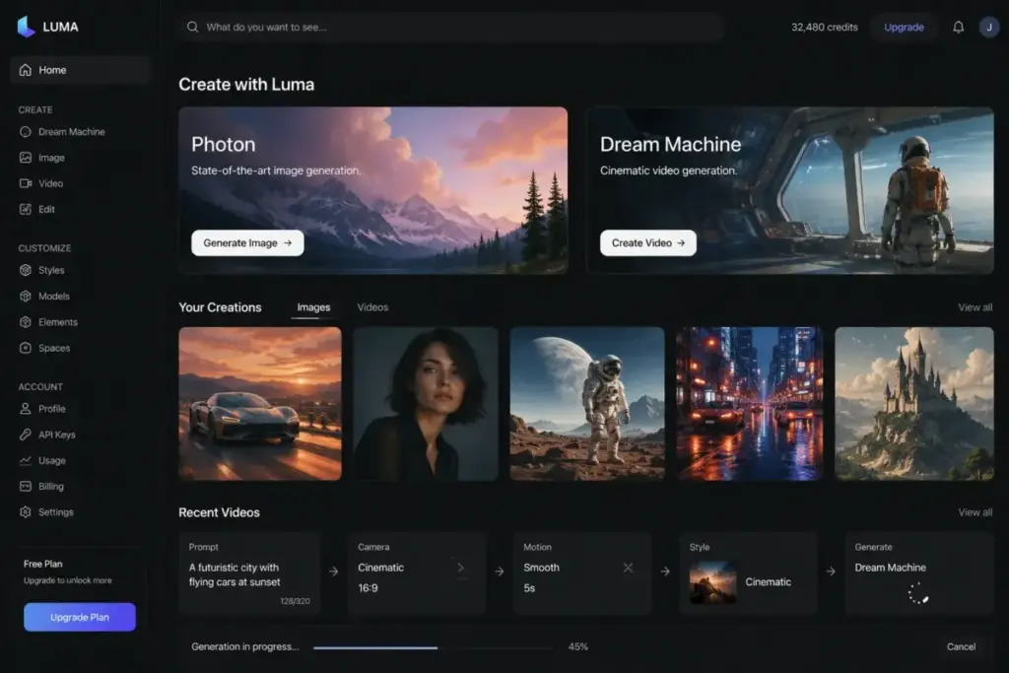Screen dimensions: 1009x673
Task: Open Styles sidebar label
Action: [51, 270]
